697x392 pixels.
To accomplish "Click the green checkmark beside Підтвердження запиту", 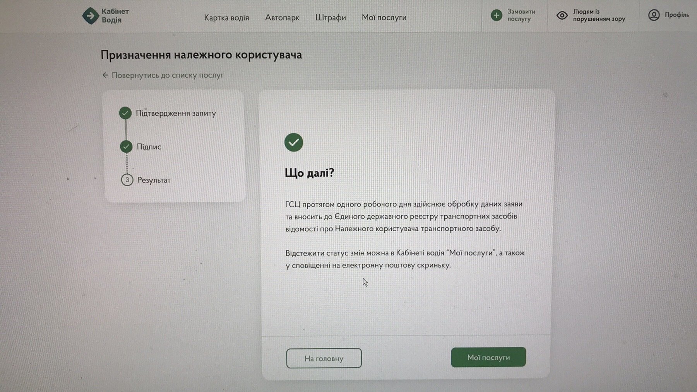I will click(125, 113).
